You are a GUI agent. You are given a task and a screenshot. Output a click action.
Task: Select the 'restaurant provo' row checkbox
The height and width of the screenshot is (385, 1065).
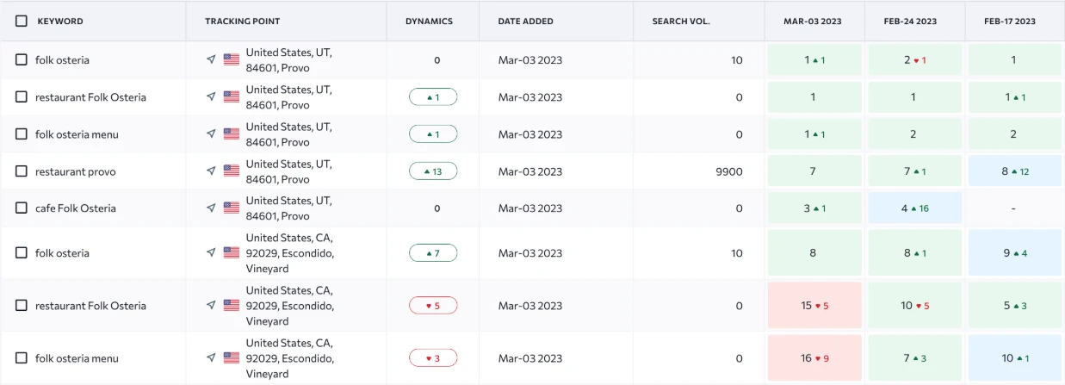click(x=22, y=171)
